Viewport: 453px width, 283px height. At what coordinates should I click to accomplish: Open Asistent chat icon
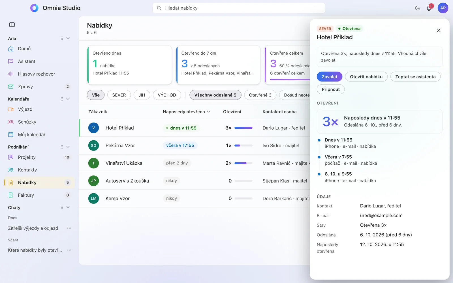[x=11, y=61]
